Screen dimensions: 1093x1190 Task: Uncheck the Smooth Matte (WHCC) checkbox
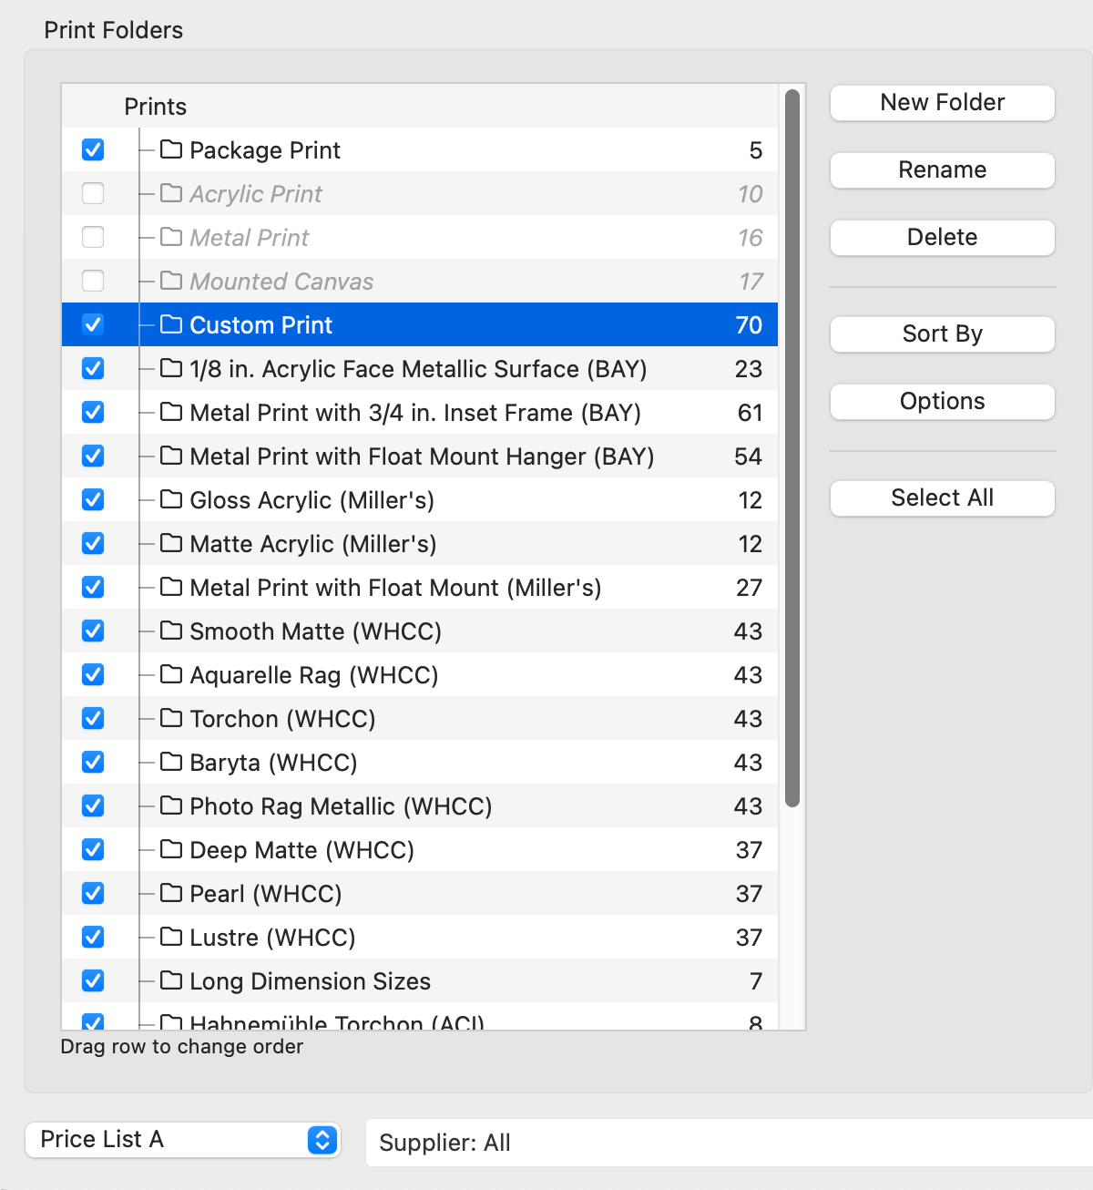pyautogui.click(x=93, y=631)
